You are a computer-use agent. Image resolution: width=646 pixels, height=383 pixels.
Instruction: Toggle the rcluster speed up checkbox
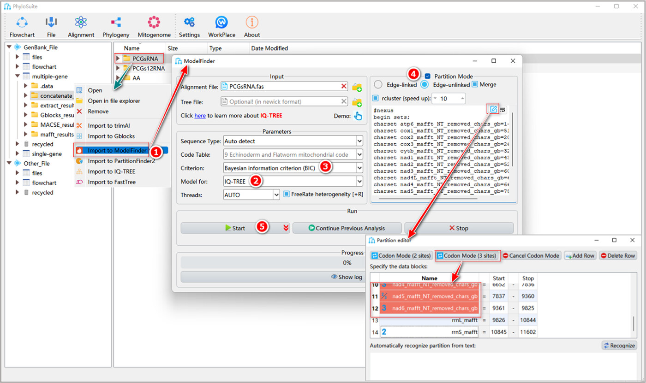375,98
